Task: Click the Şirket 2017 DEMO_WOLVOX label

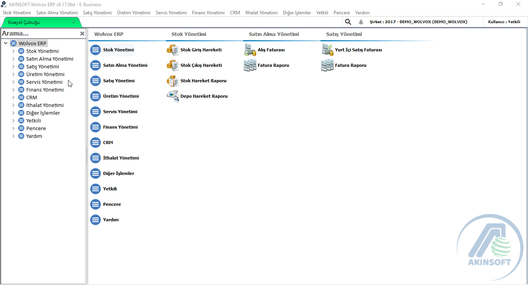Action: point(419,22)
